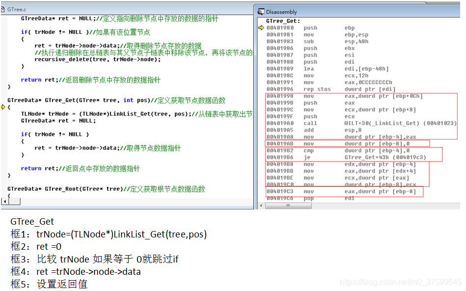Click address 004019A8 mov [ebp-4],eax line
Screen dimensions: 466x291
coord(341,137)
